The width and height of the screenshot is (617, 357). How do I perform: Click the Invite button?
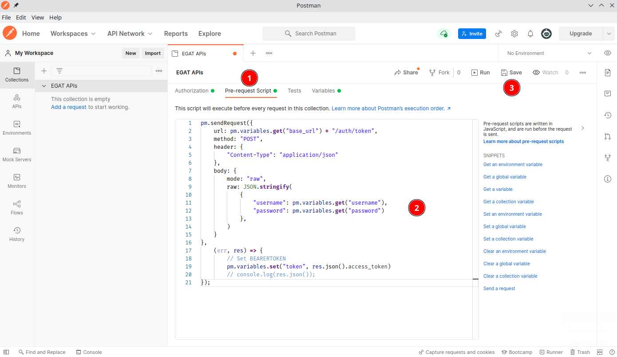[472, 34]
